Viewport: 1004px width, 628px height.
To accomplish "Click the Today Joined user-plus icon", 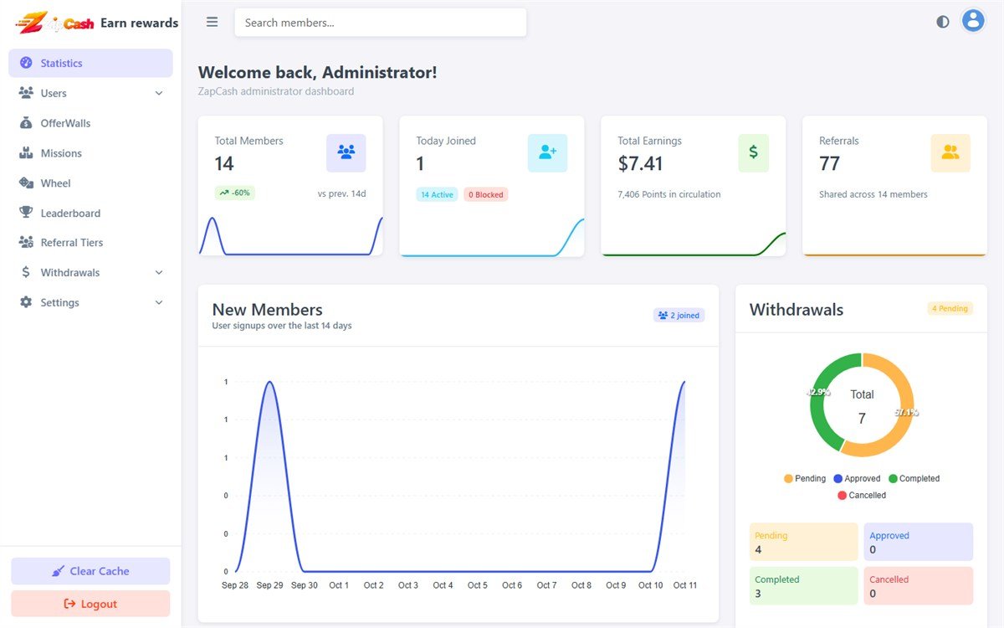I will 547,152.
